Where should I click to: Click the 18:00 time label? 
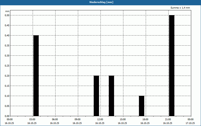point(146,119)
